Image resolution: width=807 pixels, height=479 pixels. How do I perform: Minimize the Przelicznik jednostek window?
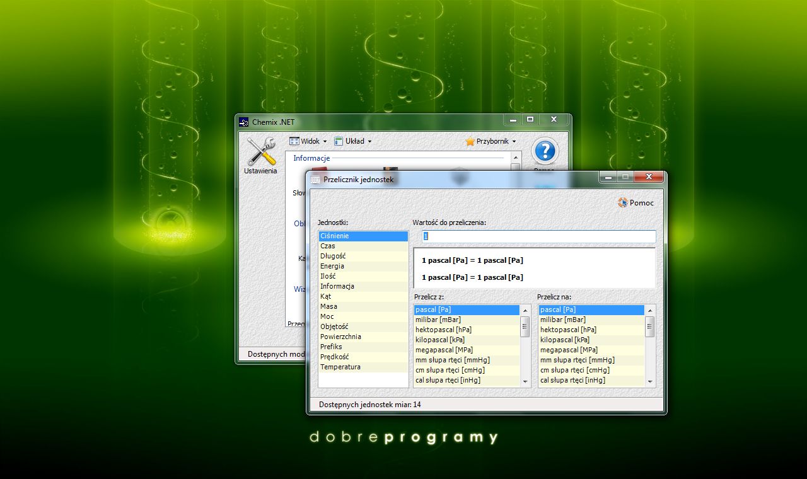(608, 177)
